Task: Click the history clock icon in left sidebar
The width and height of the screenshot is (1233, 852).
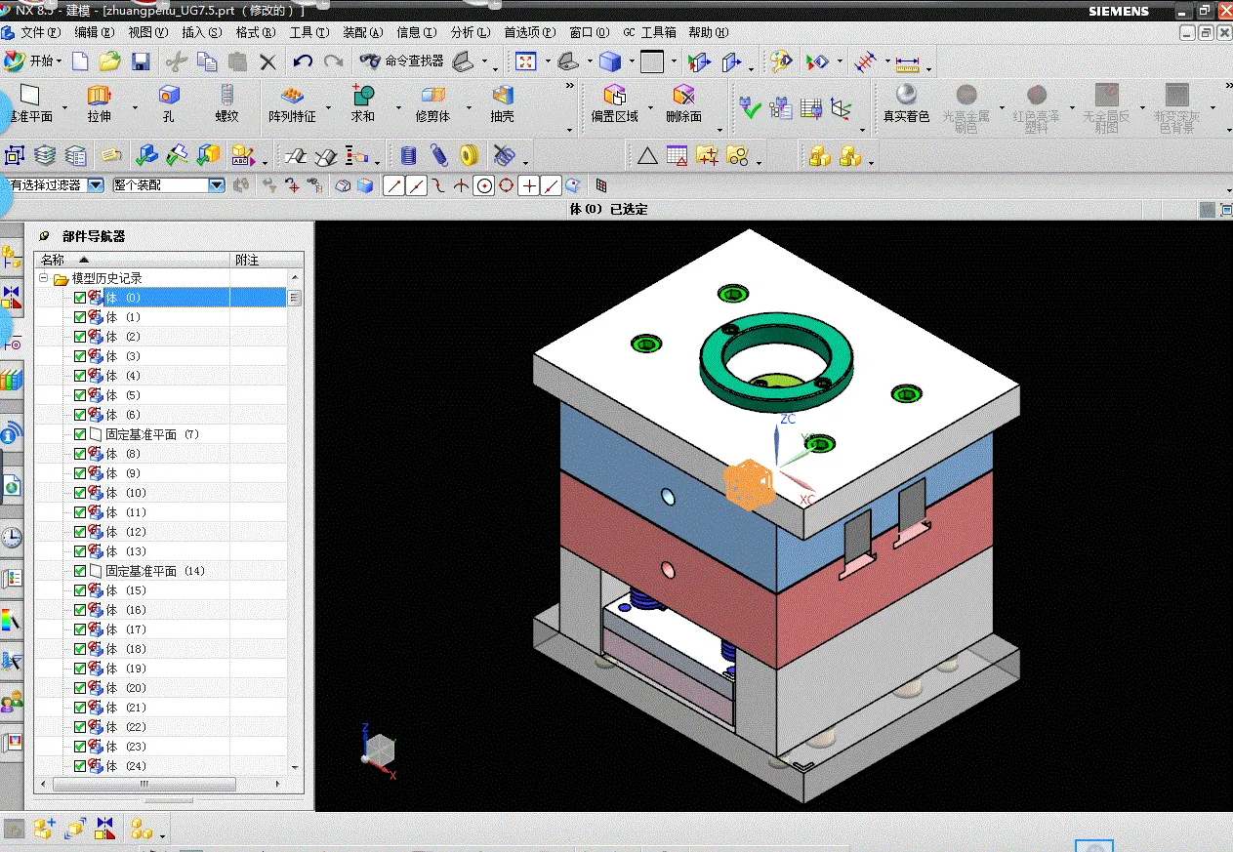Action: coord(12,538)
